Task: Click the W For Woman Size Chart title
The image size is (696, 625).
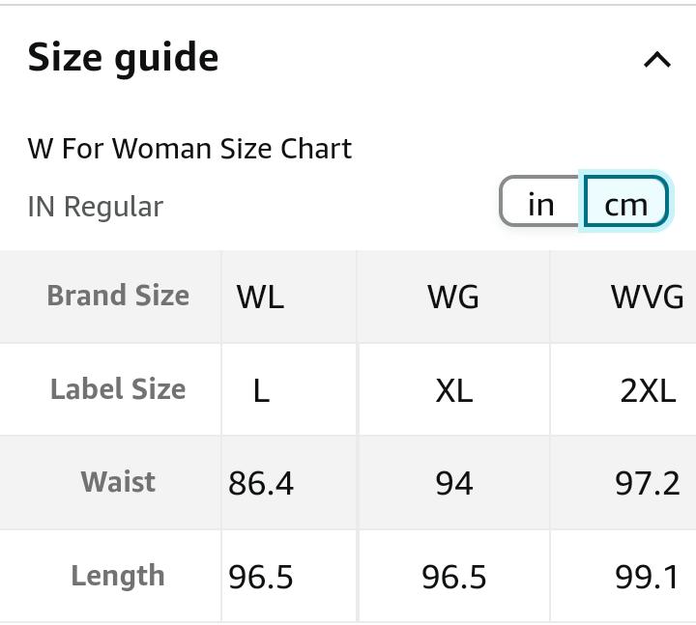Action: click(189, 149)
